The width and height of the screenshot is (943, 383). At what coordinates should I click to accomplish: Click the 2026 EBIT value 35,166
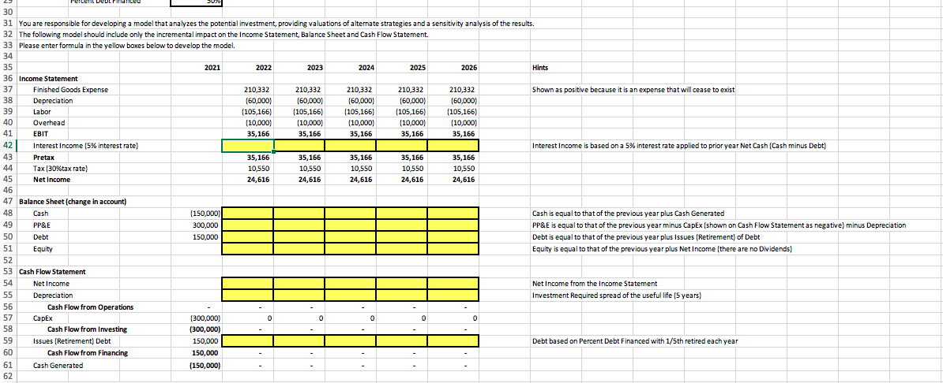[x=466, y=133]
